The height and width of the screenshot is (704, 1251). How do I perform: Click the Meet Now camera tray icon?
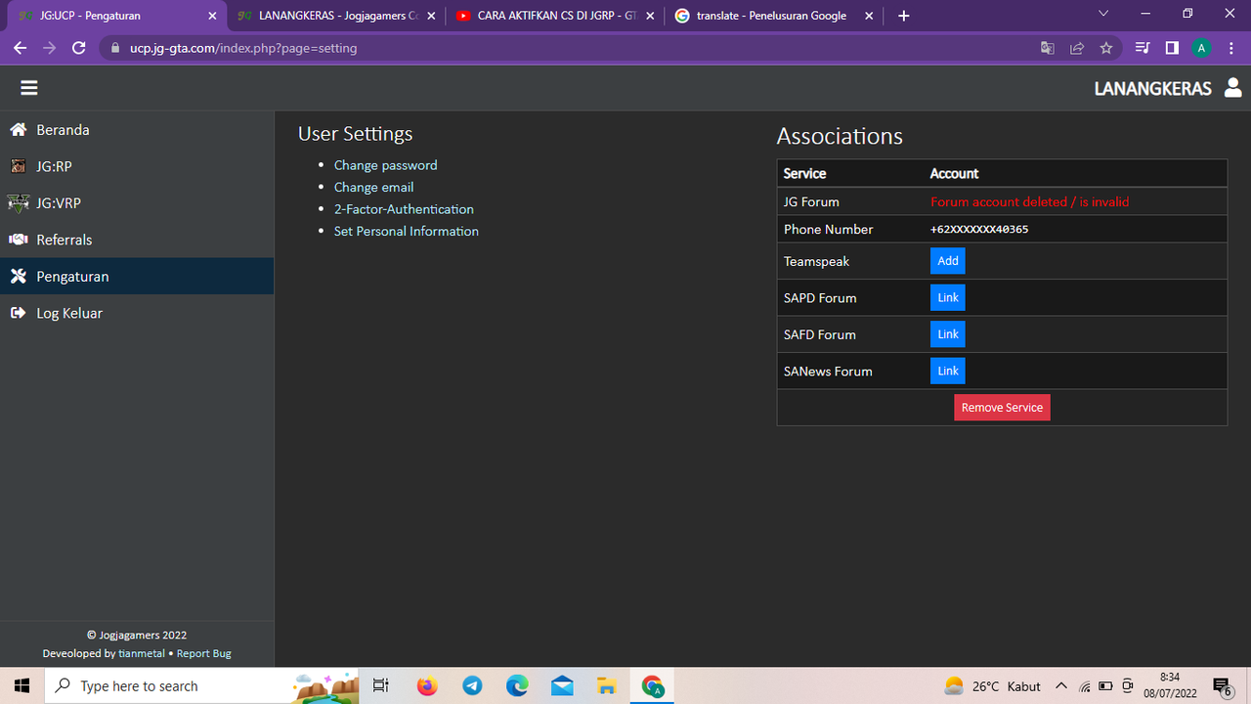pos(1128,686)
